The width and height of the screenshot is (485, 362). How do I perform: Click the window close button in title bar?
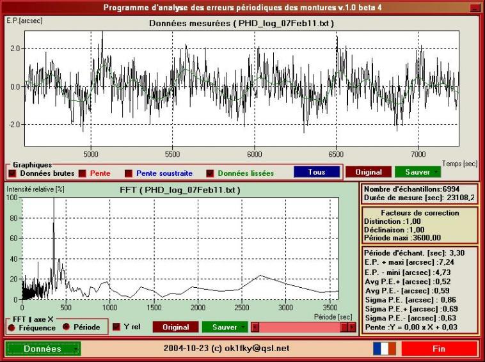coord(474,8)
